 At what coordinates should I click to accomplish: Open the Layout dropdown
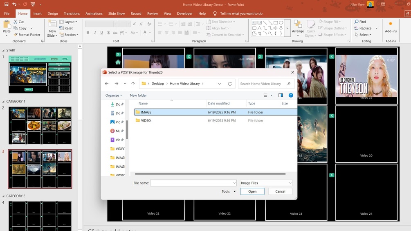click(68, 22)
